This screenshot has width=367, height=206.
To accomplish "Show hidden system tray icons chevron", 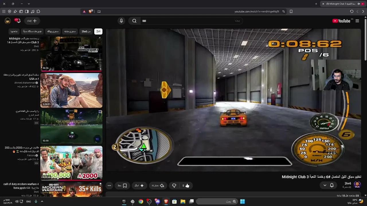I will 42,201.
